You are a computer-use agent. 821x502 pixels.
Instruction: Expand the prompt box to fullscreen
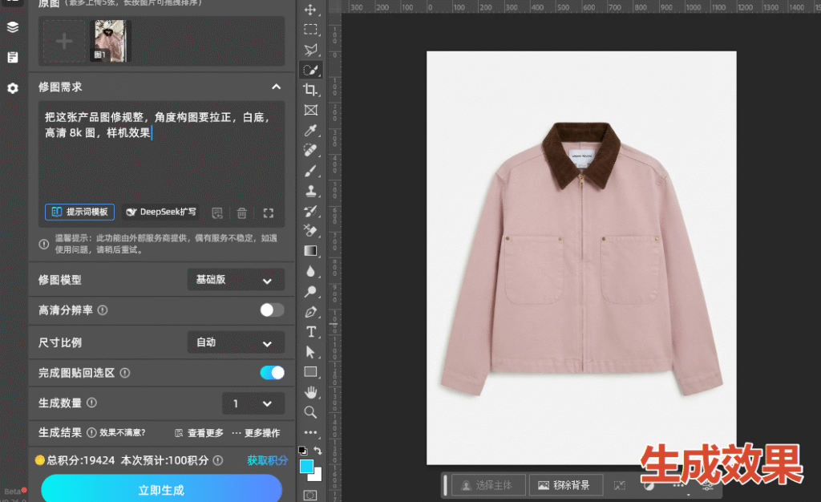point(268,213)
